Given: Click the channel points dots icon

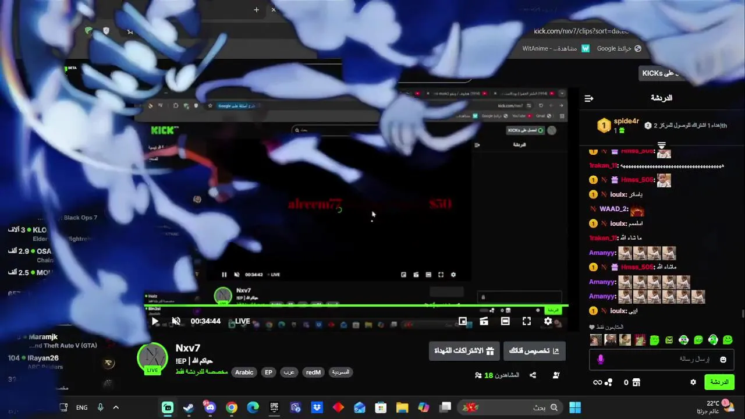Looking at the screenshot, I should 609,382.
